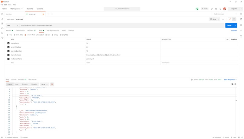Click the three-dots icon next to Save
The height and width of the screenshot is (139, 244).
tap(223, 19)
